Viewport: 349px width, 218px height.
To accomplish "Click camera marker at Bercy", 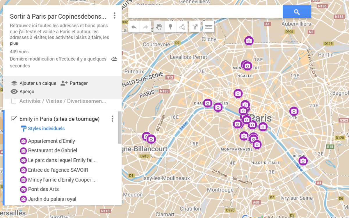I will click(x=303, y=161).
